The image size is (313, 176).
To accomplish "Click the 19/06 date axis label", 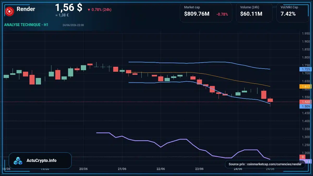I will [45, 169].
